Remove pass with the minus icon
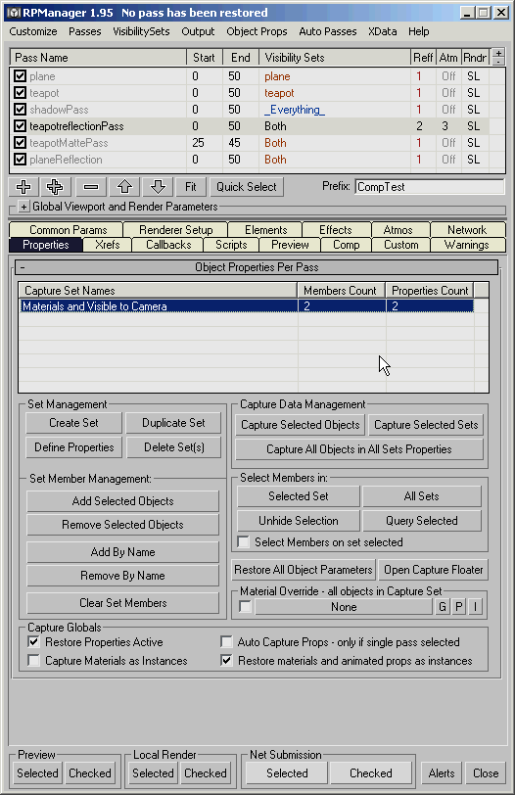Image resolution: width=515 pixels, height=795 pixels. pyautogui.click(x=91, y=187)
